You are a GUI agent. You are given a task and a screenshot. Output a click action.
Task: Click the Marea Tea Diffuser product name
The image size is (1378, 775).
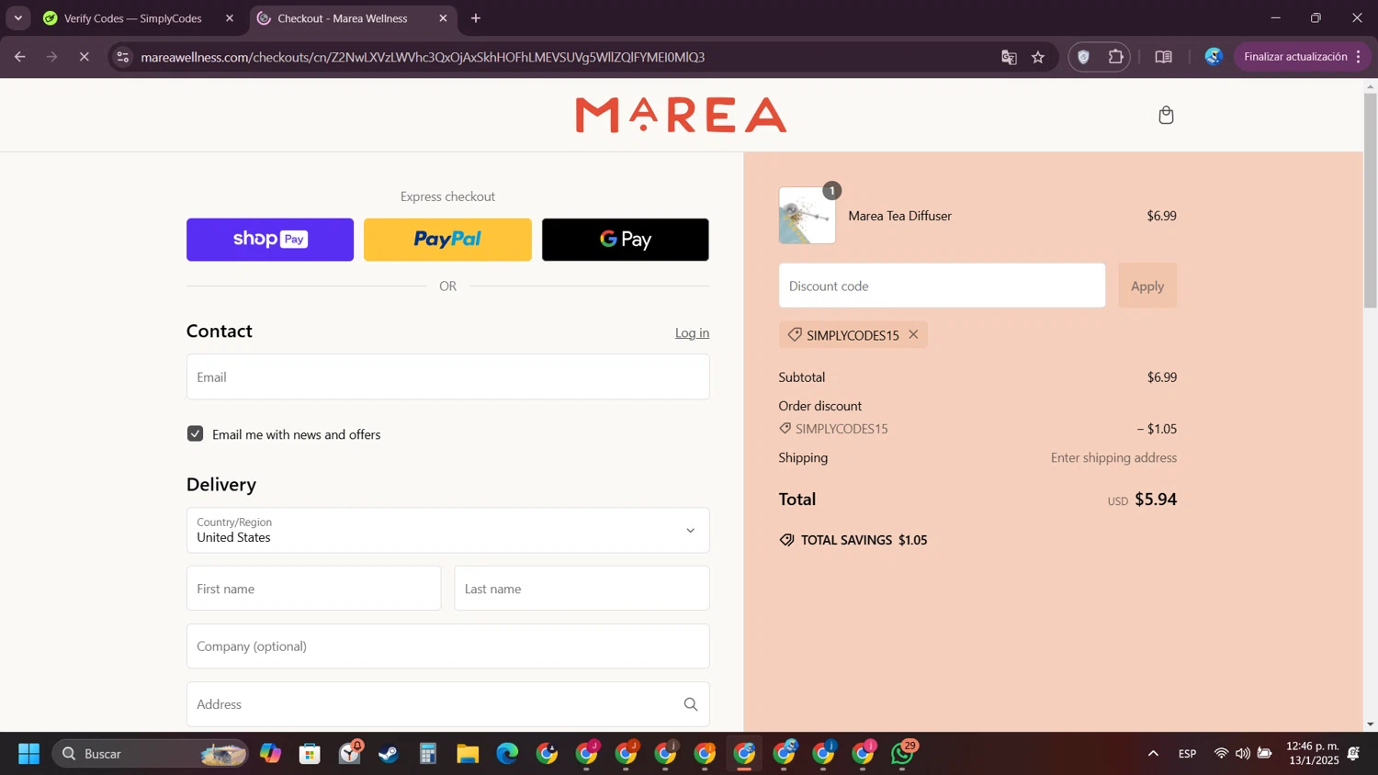pyautogui.click(x=899, y=216)
